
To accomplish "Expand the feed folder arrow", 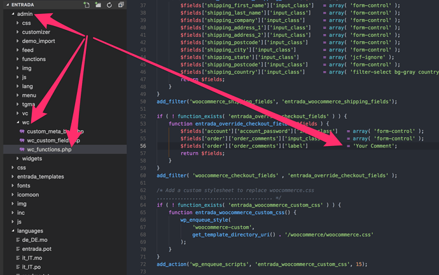I will [18, 50].
